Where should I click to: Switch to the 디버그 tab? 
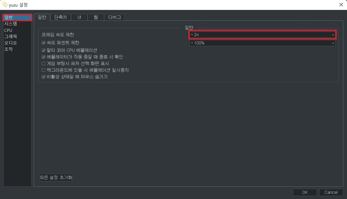[x=115, y=17]
